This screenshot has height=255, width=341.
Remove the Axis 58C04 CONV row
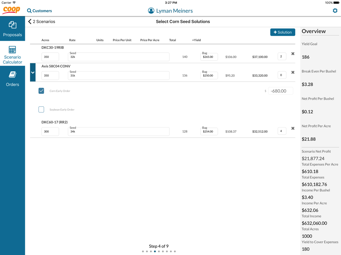pos(293,72)
